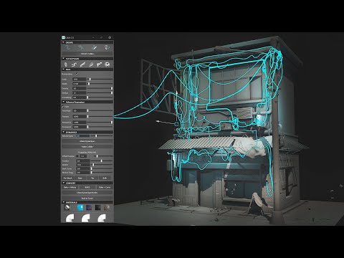The image size is (344, 258).
Task: Click the Clean Dynamique Nodes button
Action: click(87, 193)
